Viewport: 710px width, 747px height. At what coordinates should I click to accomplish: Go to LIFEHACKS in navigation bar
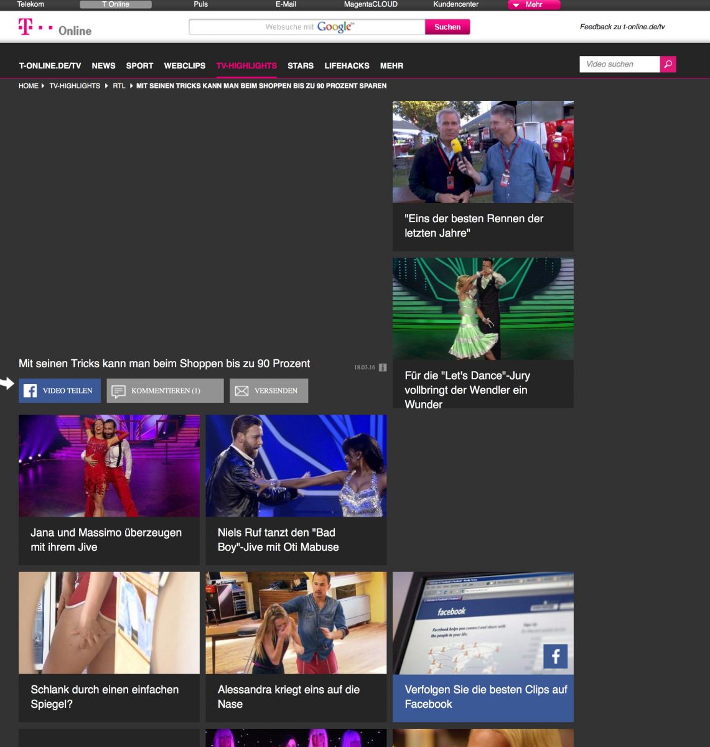[347, 65]
